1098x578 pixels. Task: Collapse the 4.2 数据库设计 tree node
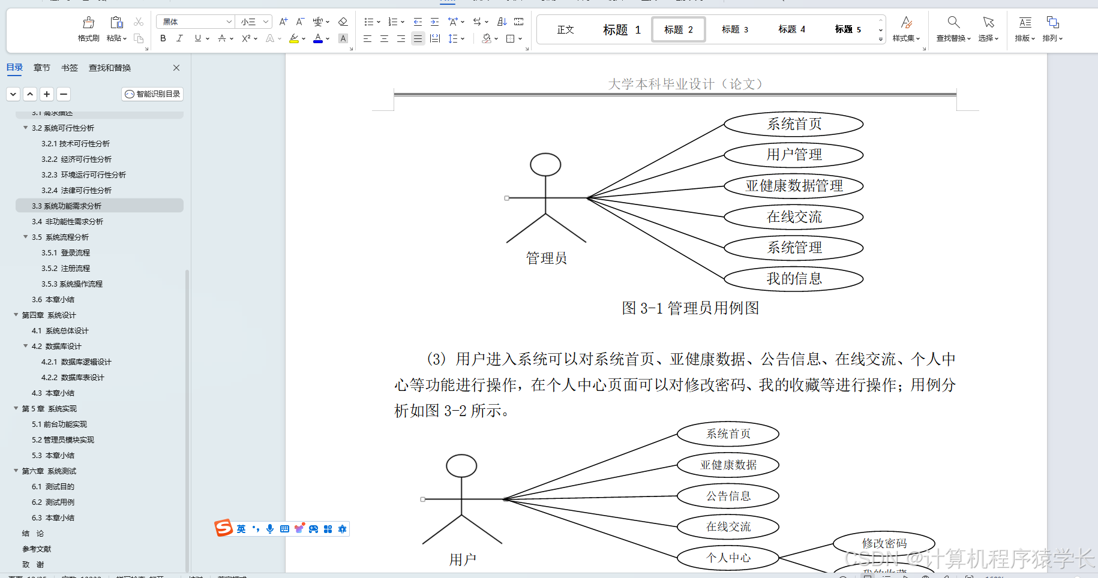(25, 346)
